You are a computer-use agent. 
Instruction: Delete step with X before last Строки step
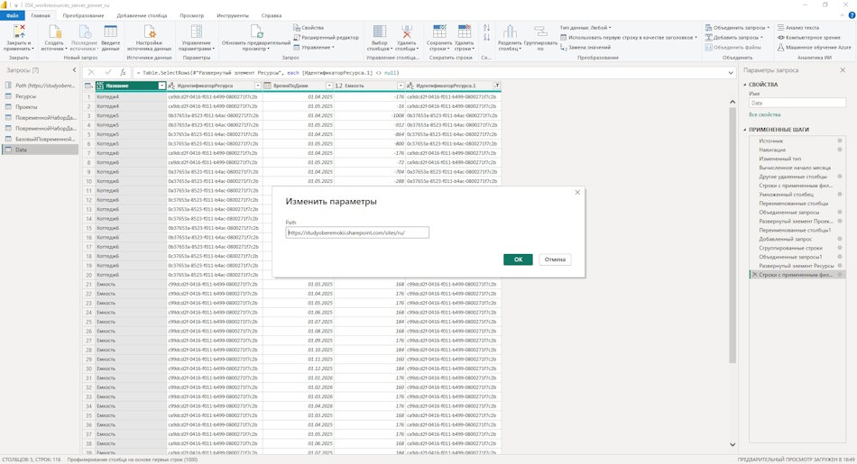click(x=755, y=275)
